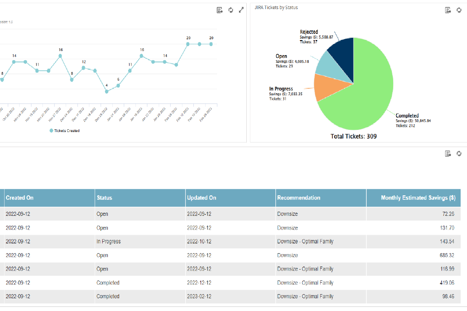This screenshot has height=311, width=467.
Task: Click the Updated On column header
Action: (202, 198)
